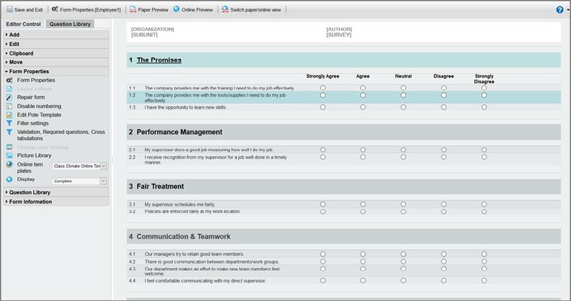The height and width of the screenshot is (301, 571).
Task: Click the Disable numbering icon
Action: click(9, 106)
